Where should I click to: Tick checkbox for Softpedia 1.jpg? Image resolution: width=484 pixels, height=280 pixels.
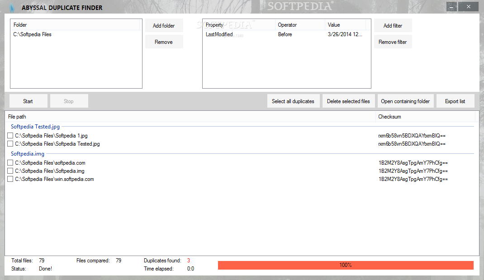click(x=10, y=136)
